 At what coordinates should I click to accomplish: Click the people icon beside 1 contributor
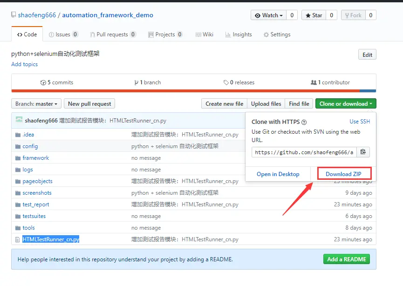[x=314, y=82]
